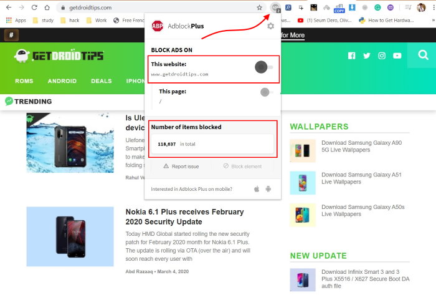Click the WALLPAPERS section heading
This screenshot has width=436, height=295.
[x=319, y=127]
